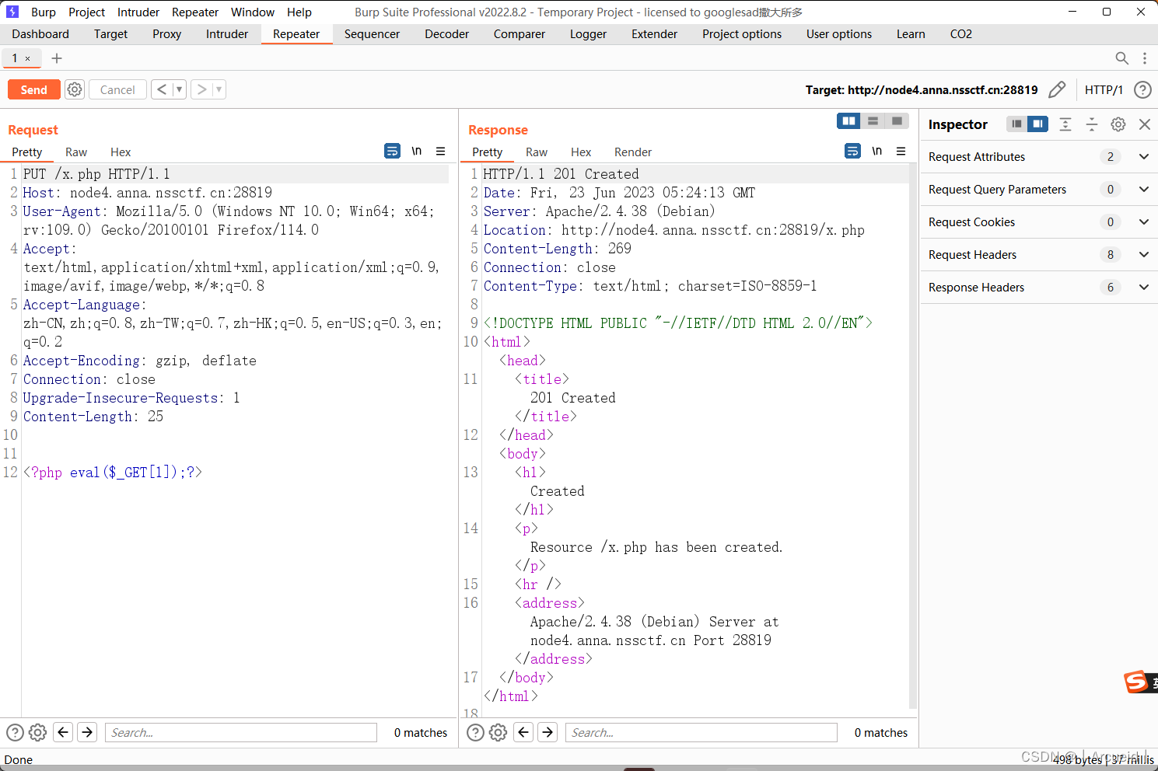Open request search help icon
This screenshot has width=1158, height=771.
(15, 732)
